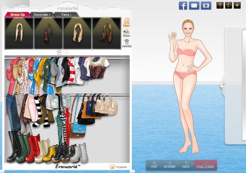246x173 pixels.
Task: Click the HINT button
Action: [x=154, y=165]
